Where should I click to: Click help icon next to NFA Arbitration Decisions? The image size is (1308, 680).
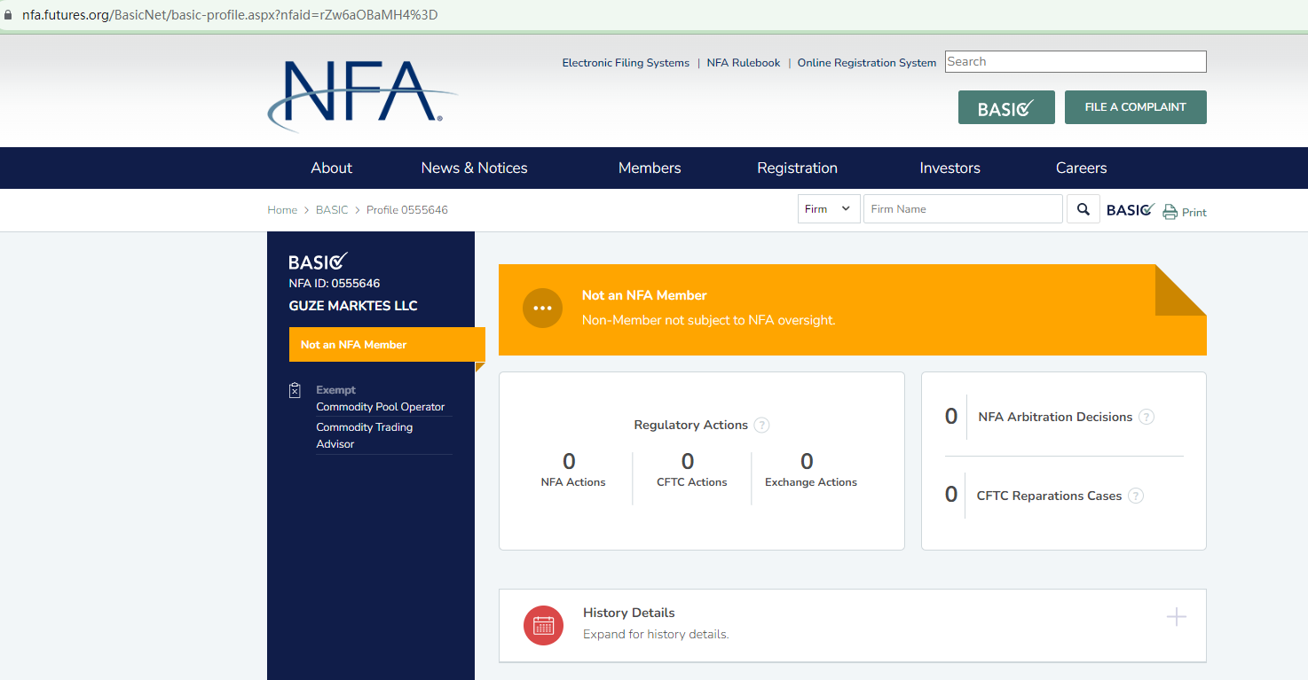tap(1146, 417)
